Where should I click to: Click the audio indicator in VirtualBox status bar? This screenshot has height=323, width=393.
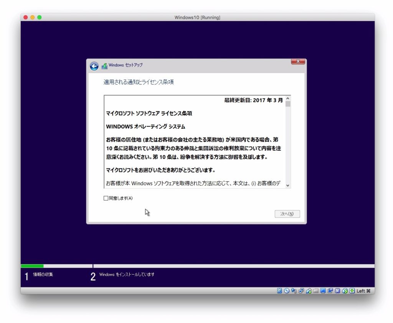(x=294, y=291)
